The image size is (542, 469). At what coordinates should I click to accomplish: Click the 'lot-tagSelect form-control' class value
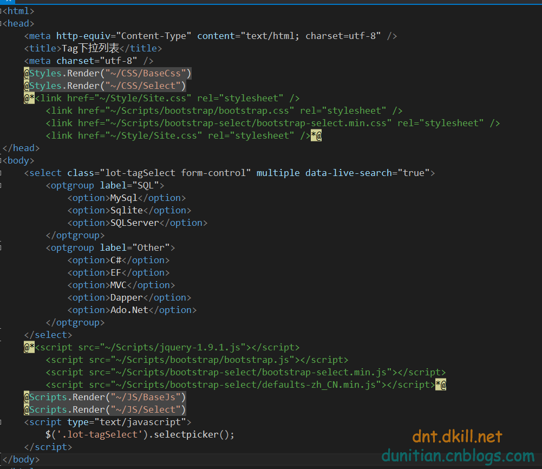point(175,173)
